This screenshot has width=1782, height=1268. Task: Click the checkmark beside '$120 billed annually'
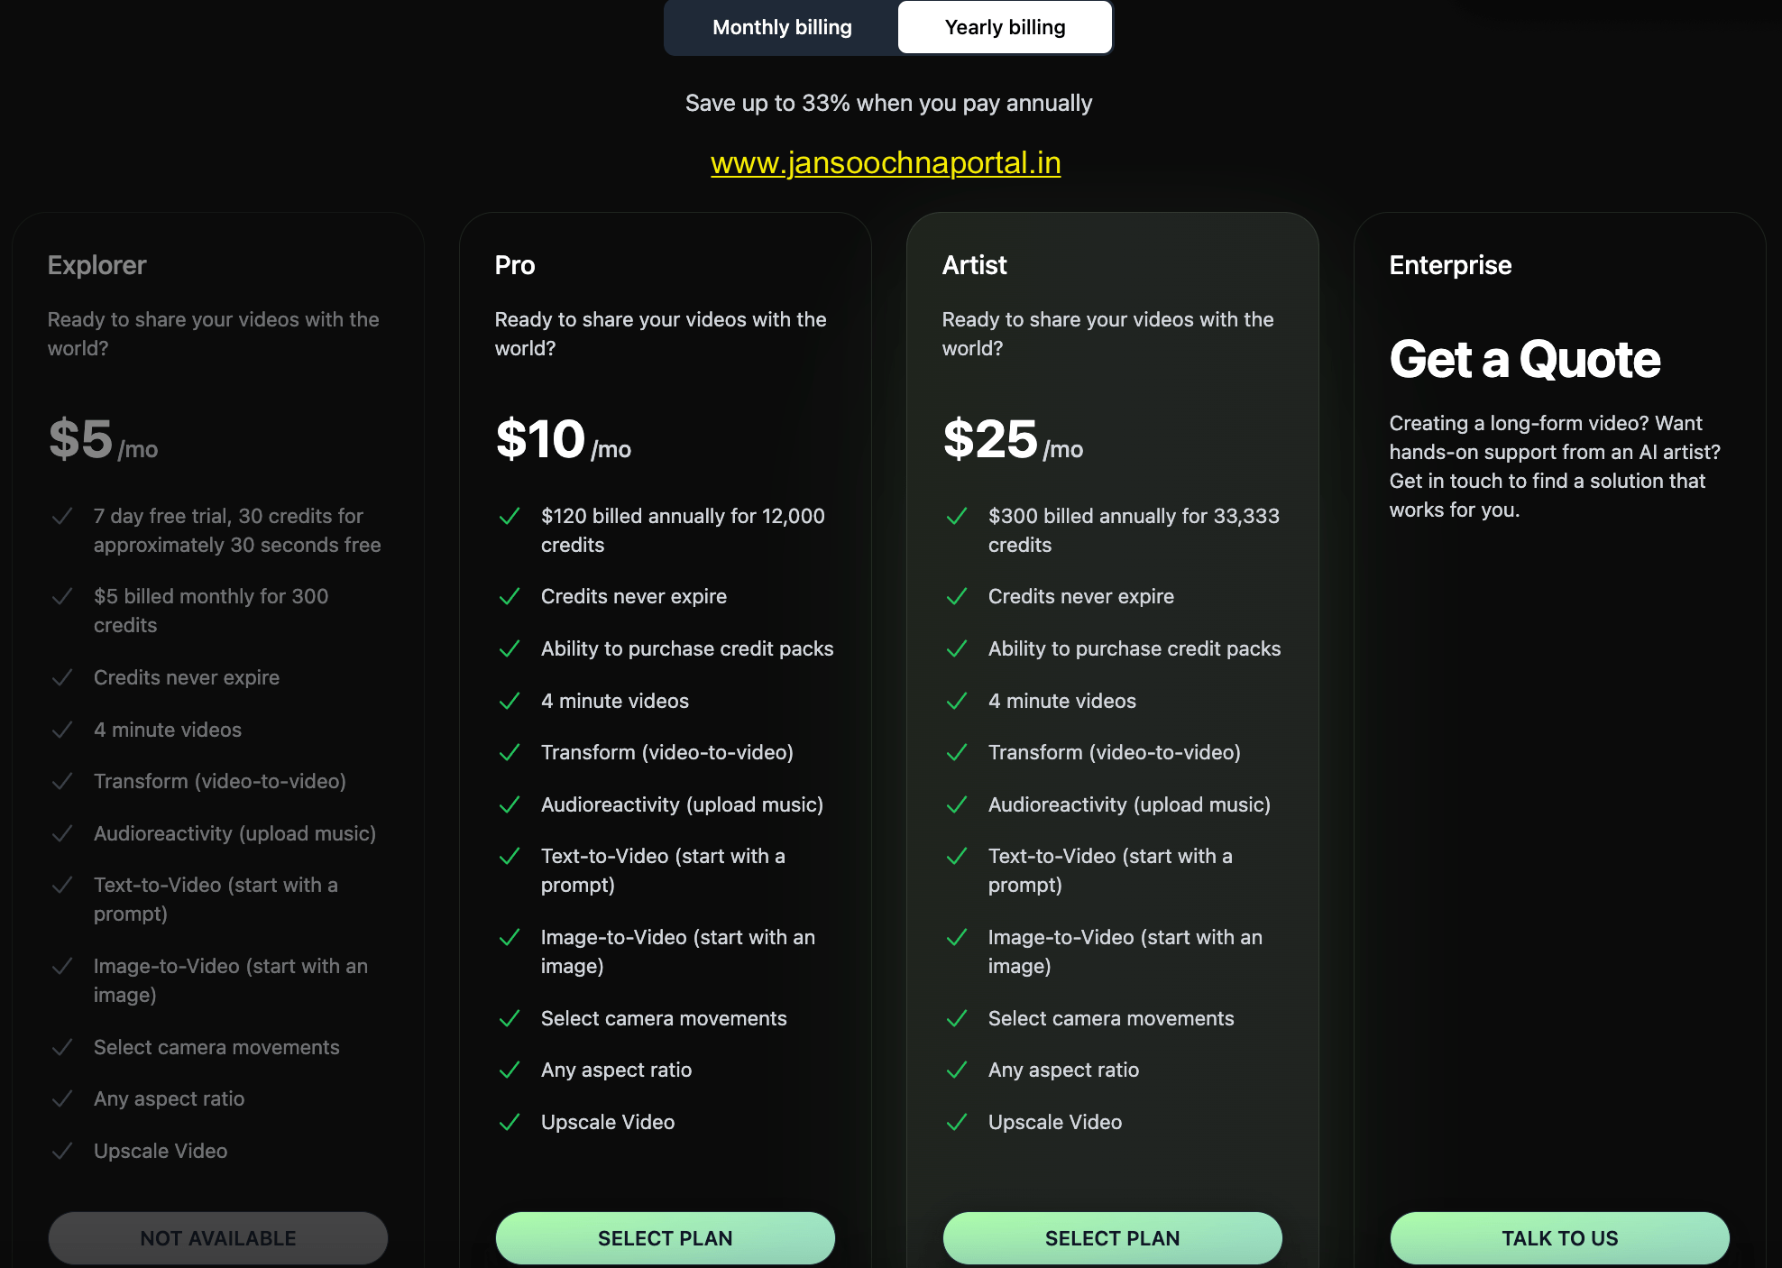click(x=510, y=516)
